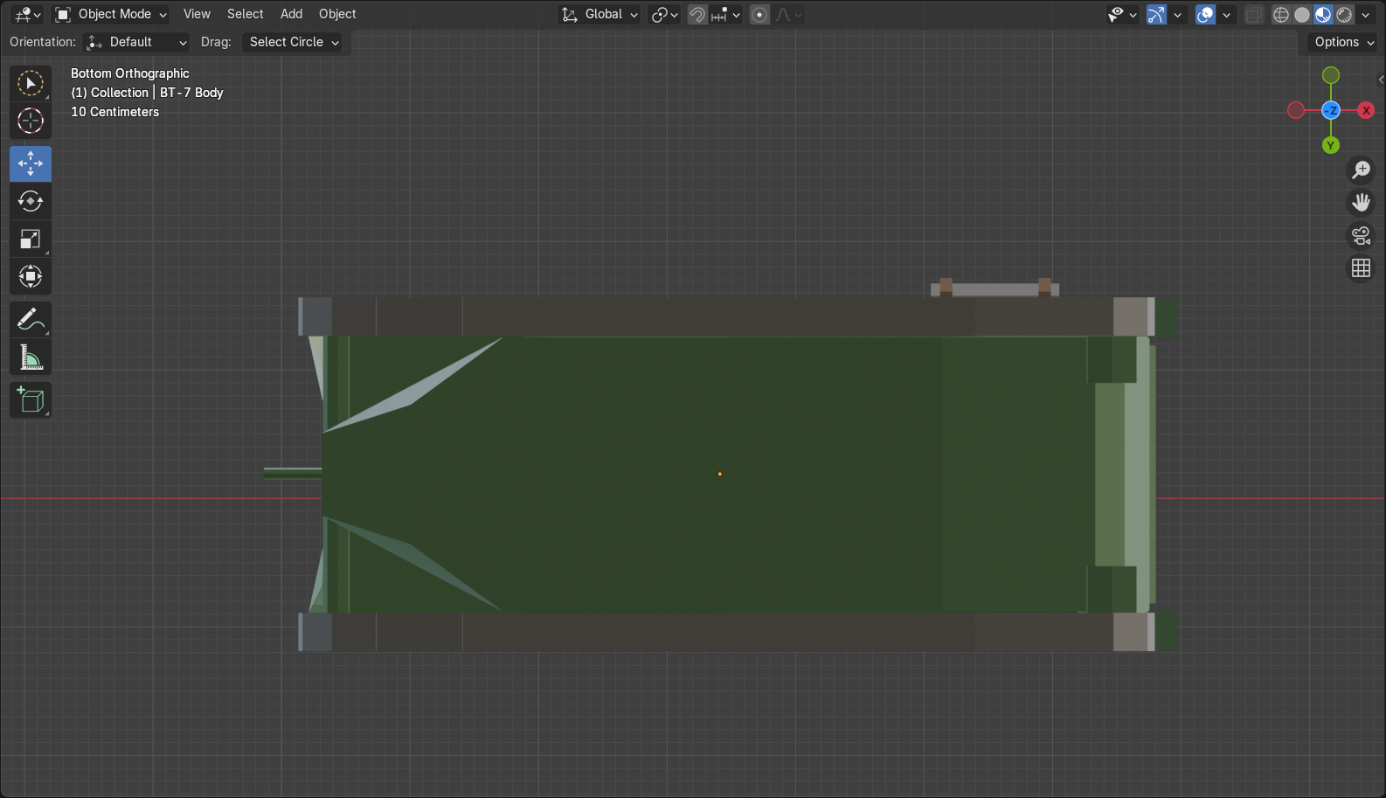
Task: Select the Rotate tool
Action: [x=31, y=201]
